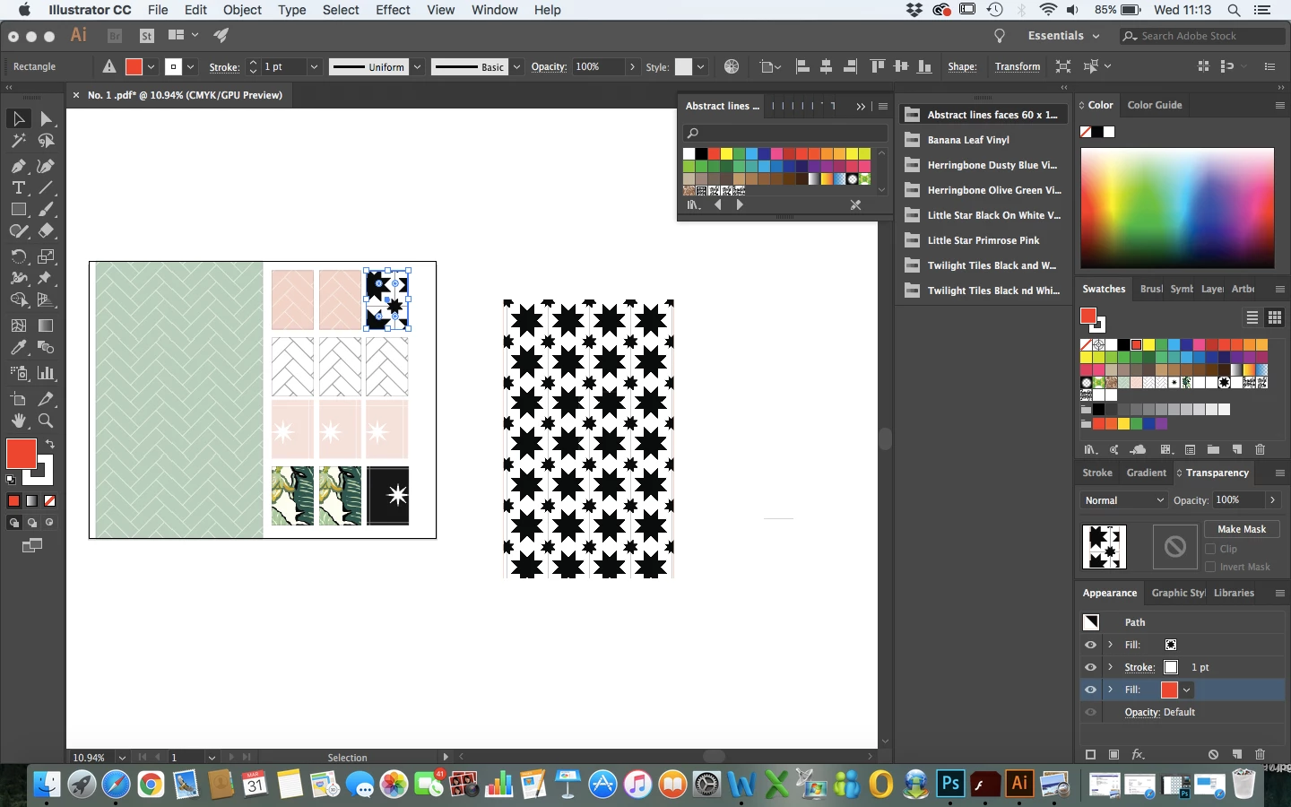Select the Zoom tool magnifier
This screenshot has width=1291, height=807.
(46, 421)
